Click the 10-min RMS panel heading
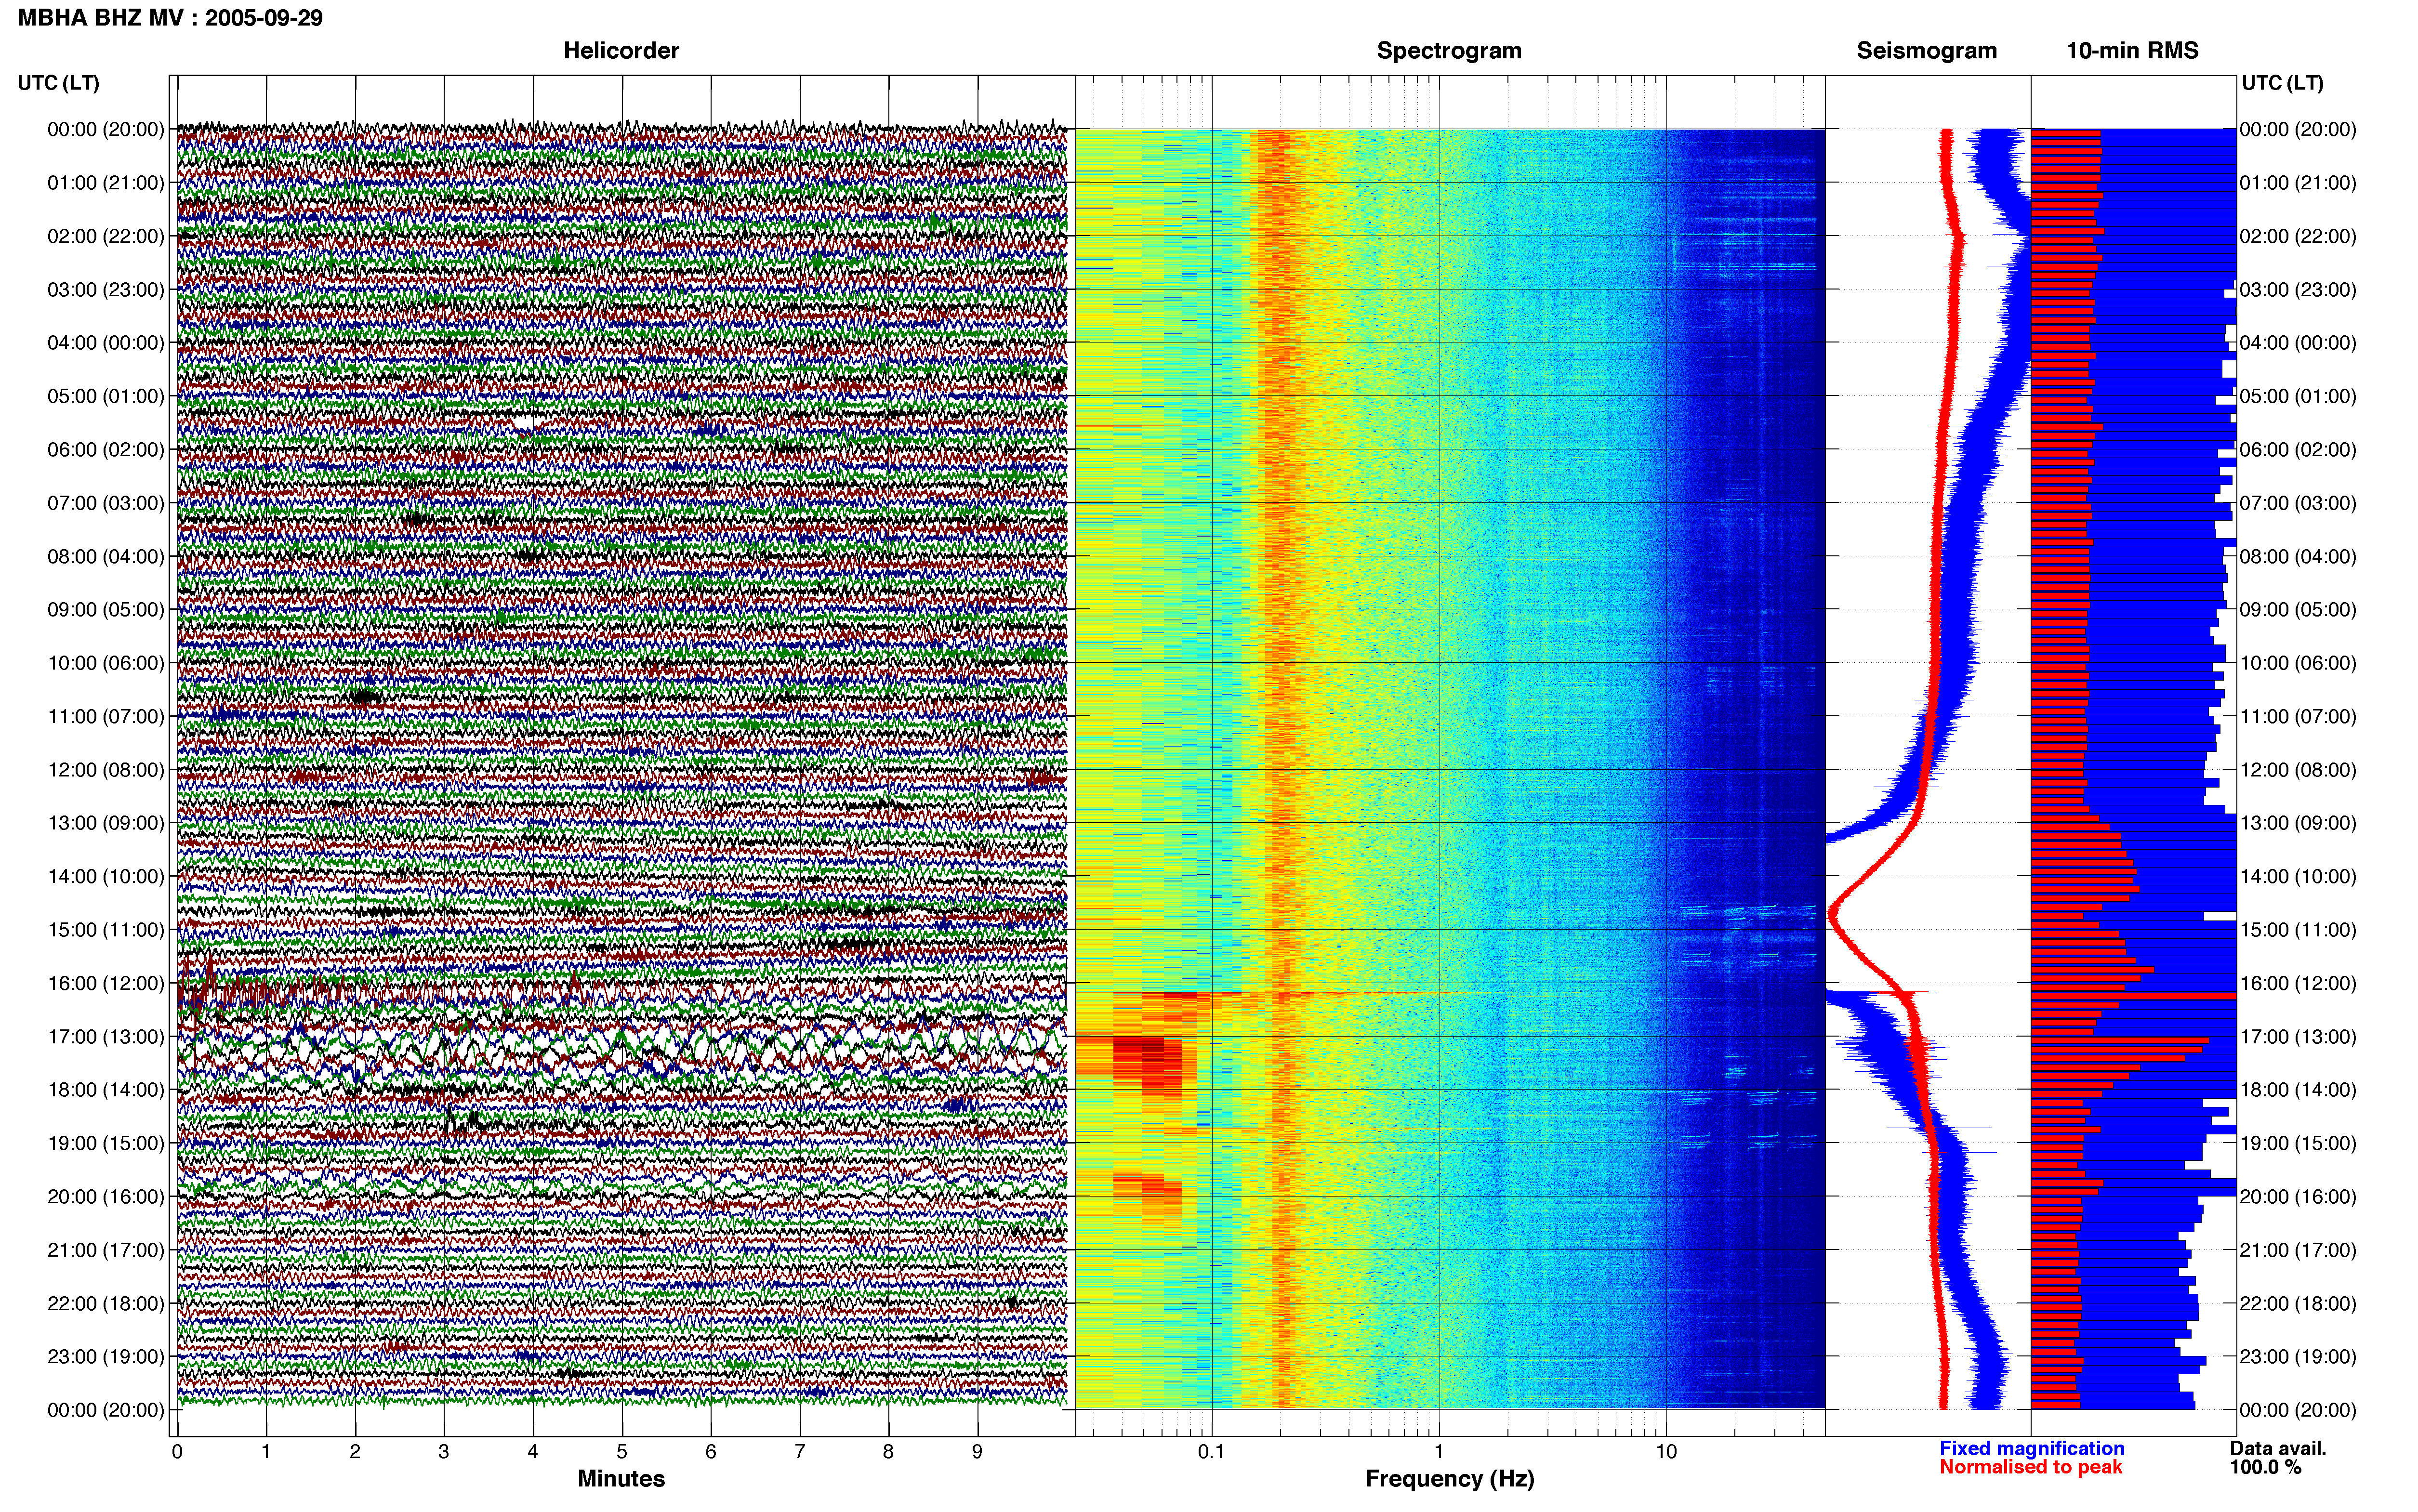Viewport: 2418px width, 1512px height. tap(2132, 51)
